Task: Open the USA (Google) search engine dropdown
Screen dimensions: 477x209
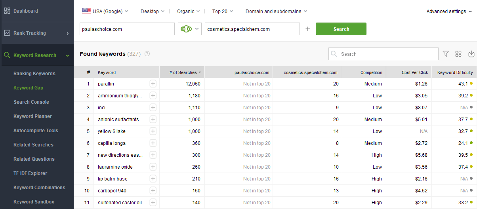Action: pos(105,11)
